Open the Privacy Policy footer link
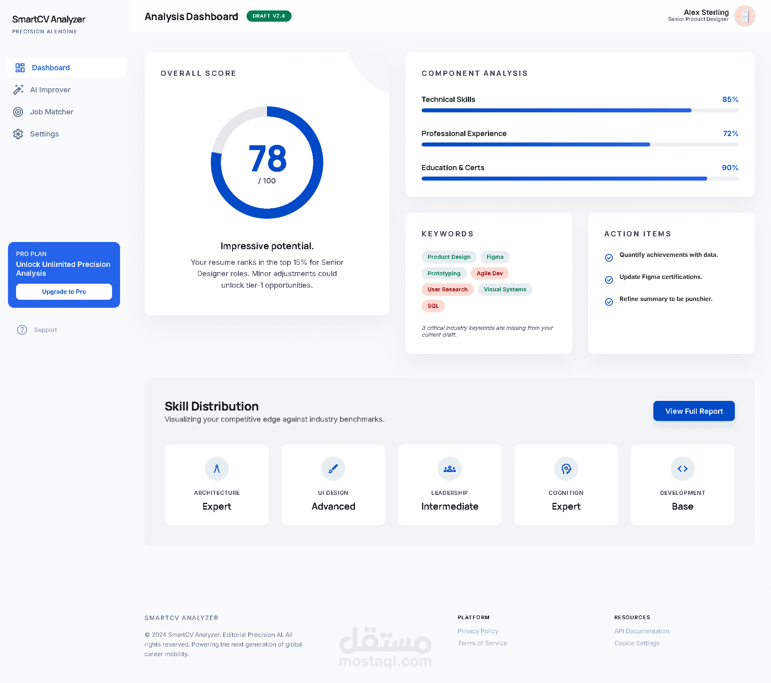Screen dimensions: 771x683 (x=478, y=631)
